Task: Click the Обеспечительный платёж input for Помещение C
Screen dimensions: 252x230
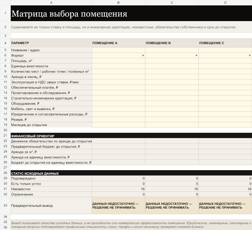Action: (x=225, y=88)
